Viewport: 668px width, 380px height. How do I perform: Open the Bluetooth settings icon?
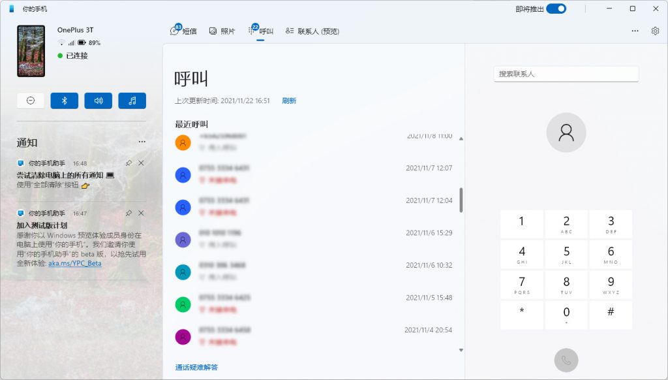click(x=64, y=100)
